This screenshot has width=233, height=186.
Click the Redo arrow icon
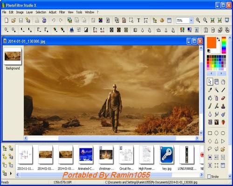pyautogui.click(x=61, y=20)
